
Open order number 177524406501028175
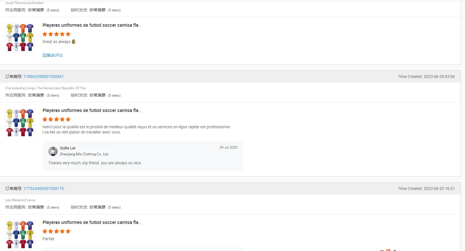pyautogui.click(x=44, y=188)
